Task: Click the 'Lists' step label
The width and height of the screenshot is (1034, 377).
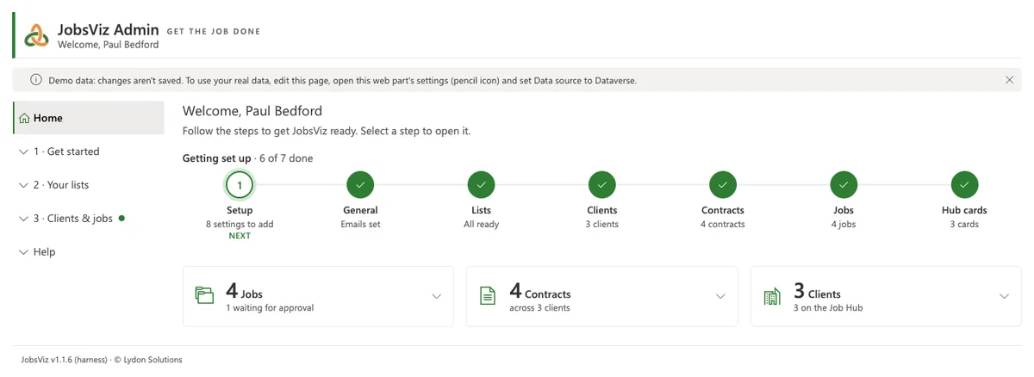Action: coord(481,210)
